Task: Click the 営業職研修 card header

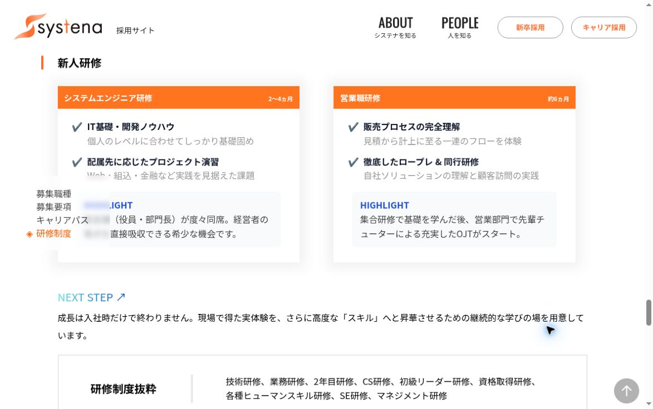Action: tap(454, 98)
